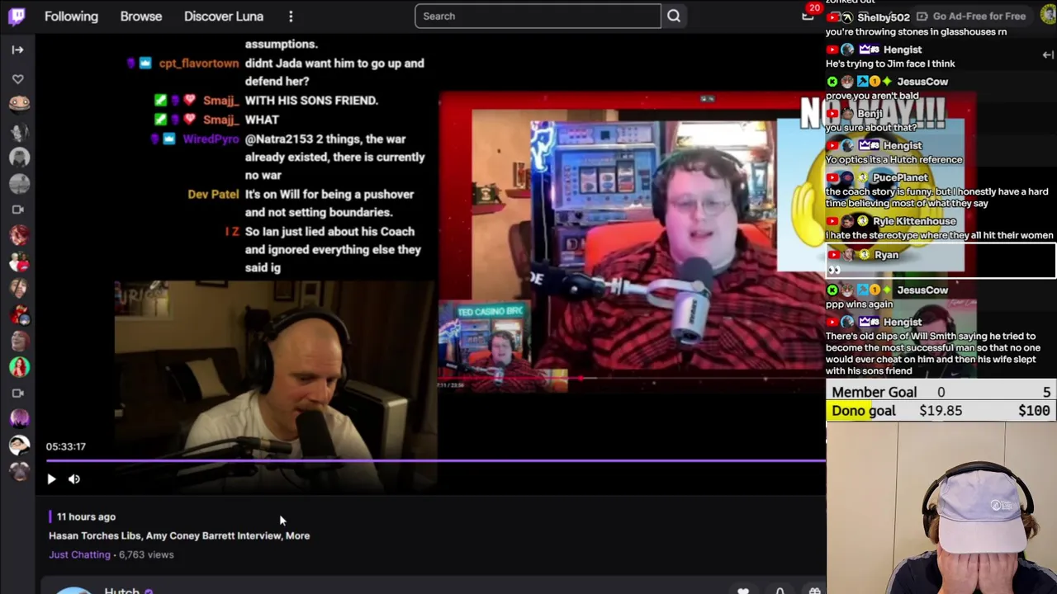The image size is (1057, 594).
Task: Open the dark gorilla-like channel avatar
Action: [x=19, y=471]
